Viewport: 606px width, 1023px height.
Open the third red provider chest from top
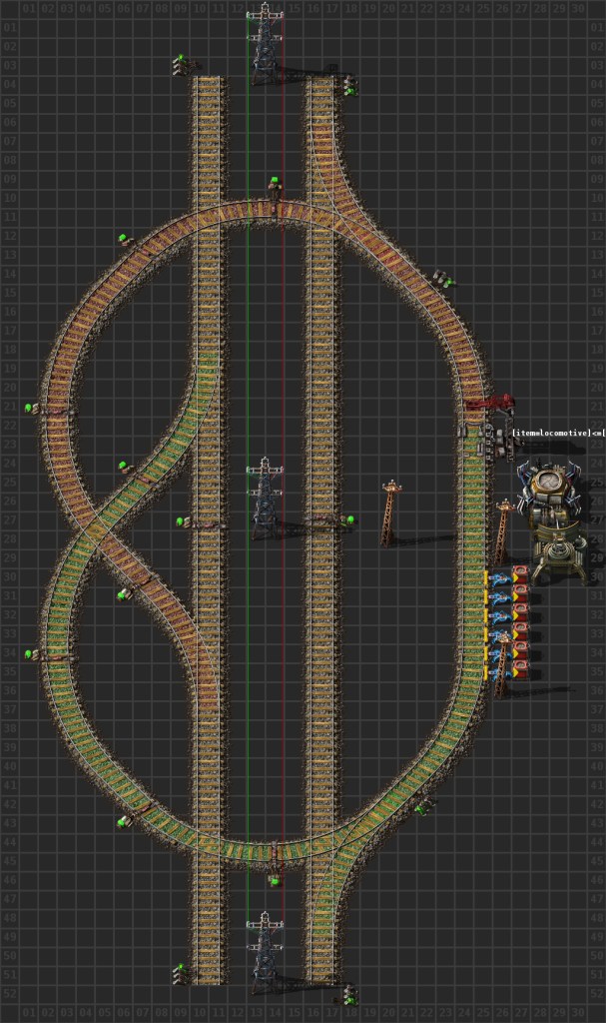click(x=520, y=613)
